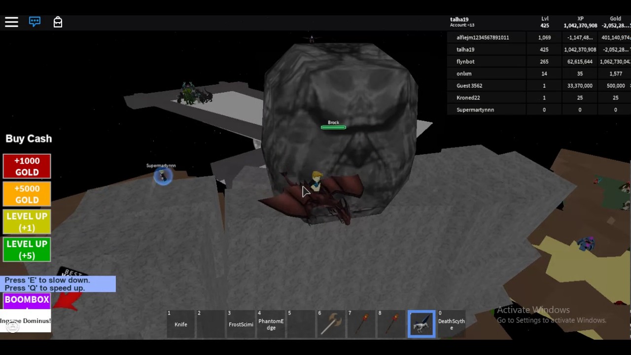Click Guest 3562's gold value 500,000
This screenshot has width=631, height=355.
(616, 85)
